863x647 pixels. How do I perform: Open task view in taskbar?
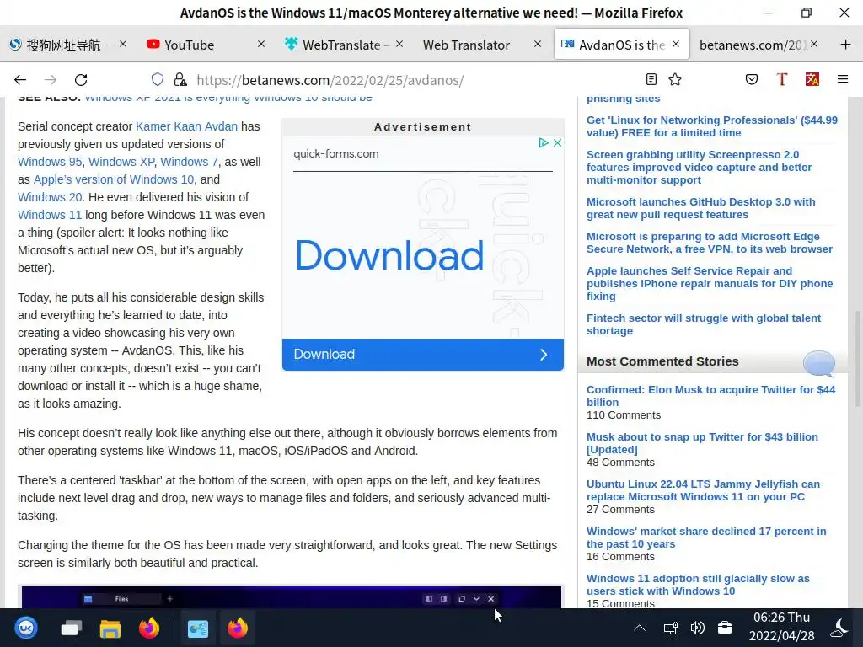coord(71,628)
